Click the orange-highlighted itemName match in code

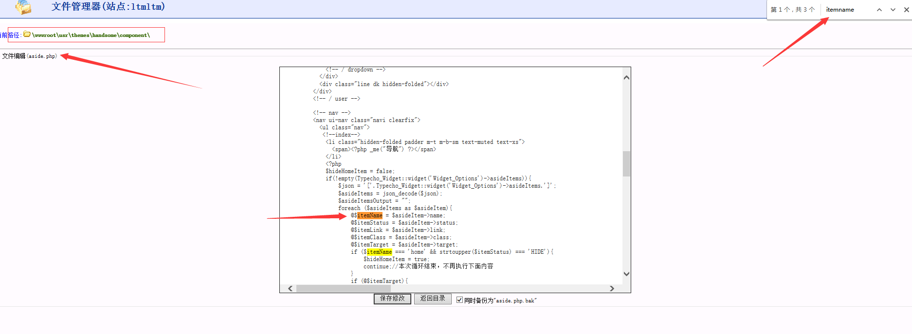(370, 215)
